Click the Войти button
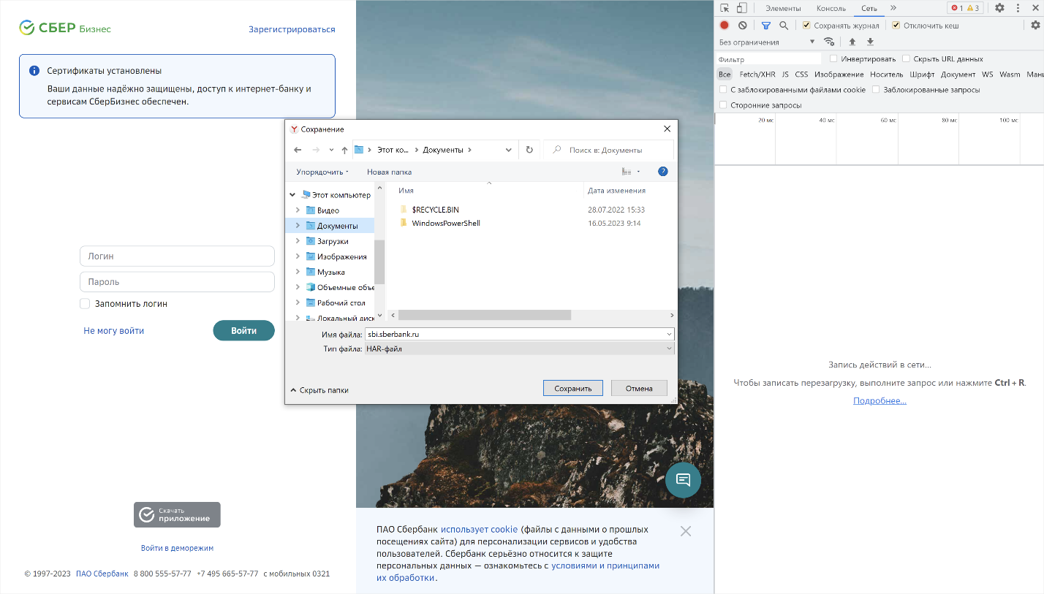The image size is (1044, 594). click(x=243, y=330)
